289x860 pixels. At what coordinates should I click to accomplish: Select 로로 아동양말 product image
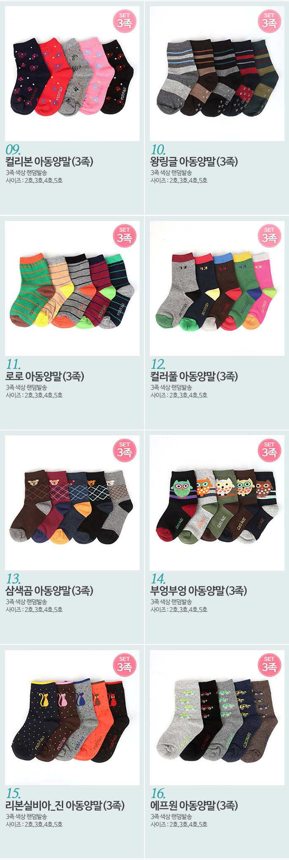(72, 288)
